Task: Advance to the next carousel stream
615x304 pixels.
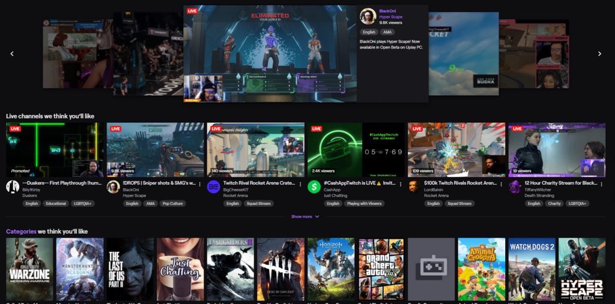Action: tap(599, 54)
